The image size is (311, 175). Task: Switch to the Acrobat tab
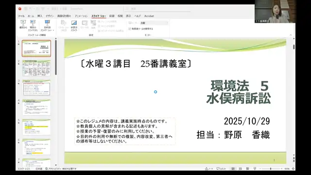click(x=149, y=16)
